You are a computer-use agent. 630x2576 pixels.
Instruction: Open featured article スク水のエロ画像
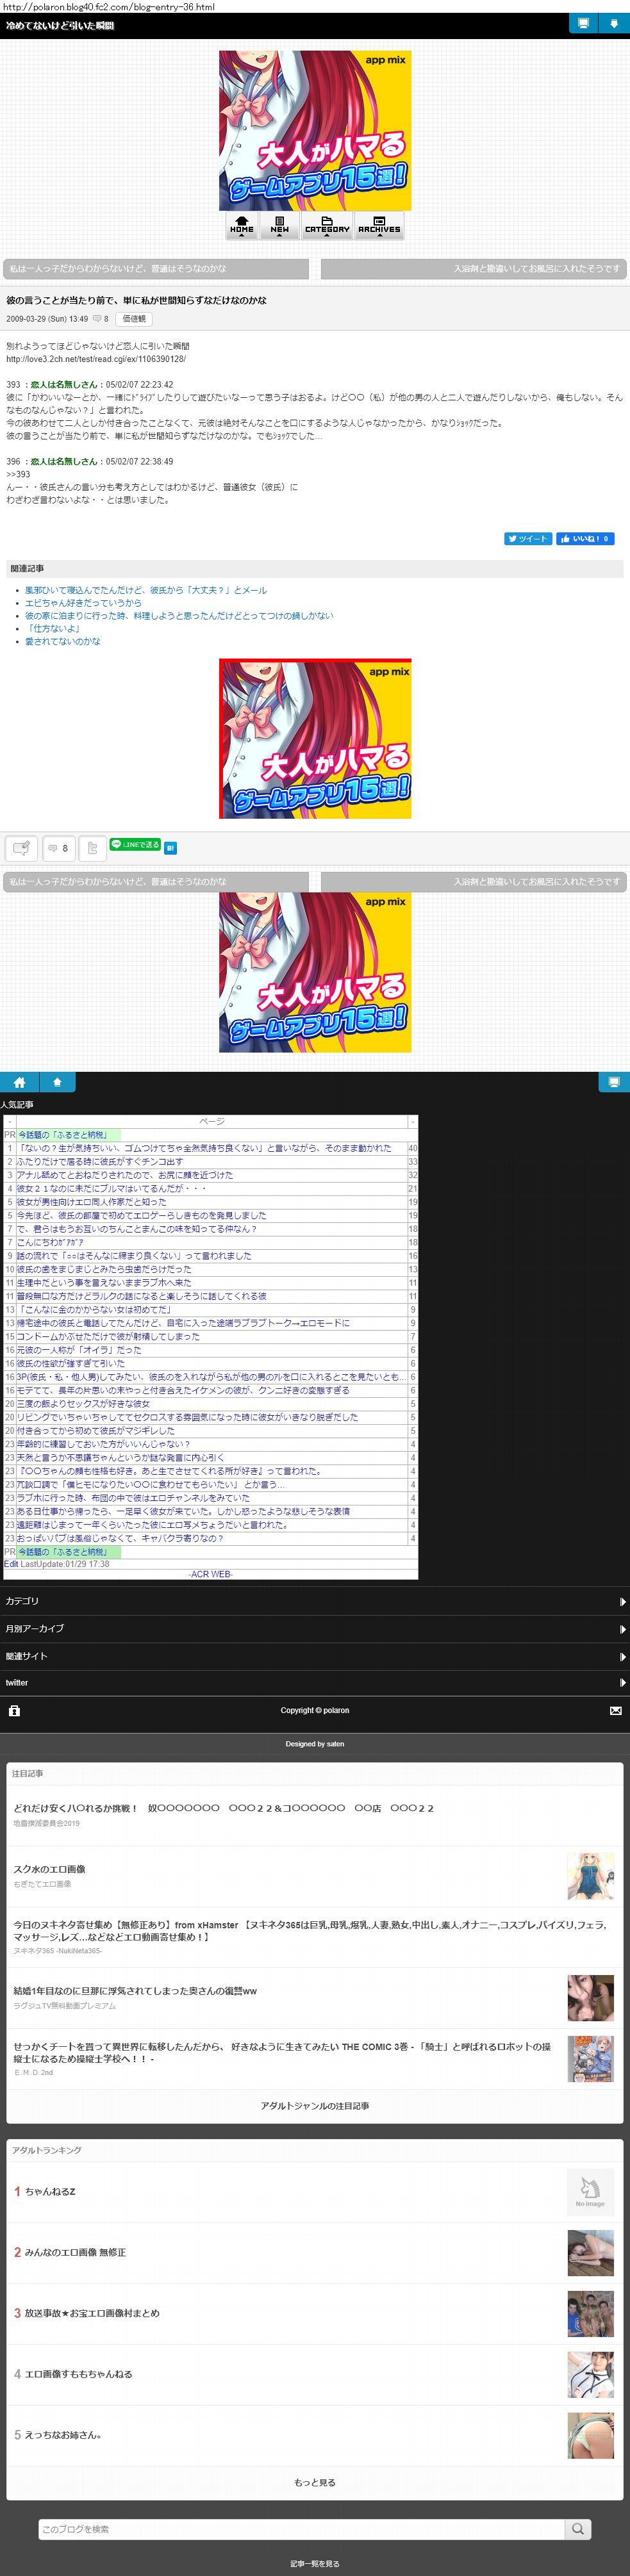[49, 1869]
